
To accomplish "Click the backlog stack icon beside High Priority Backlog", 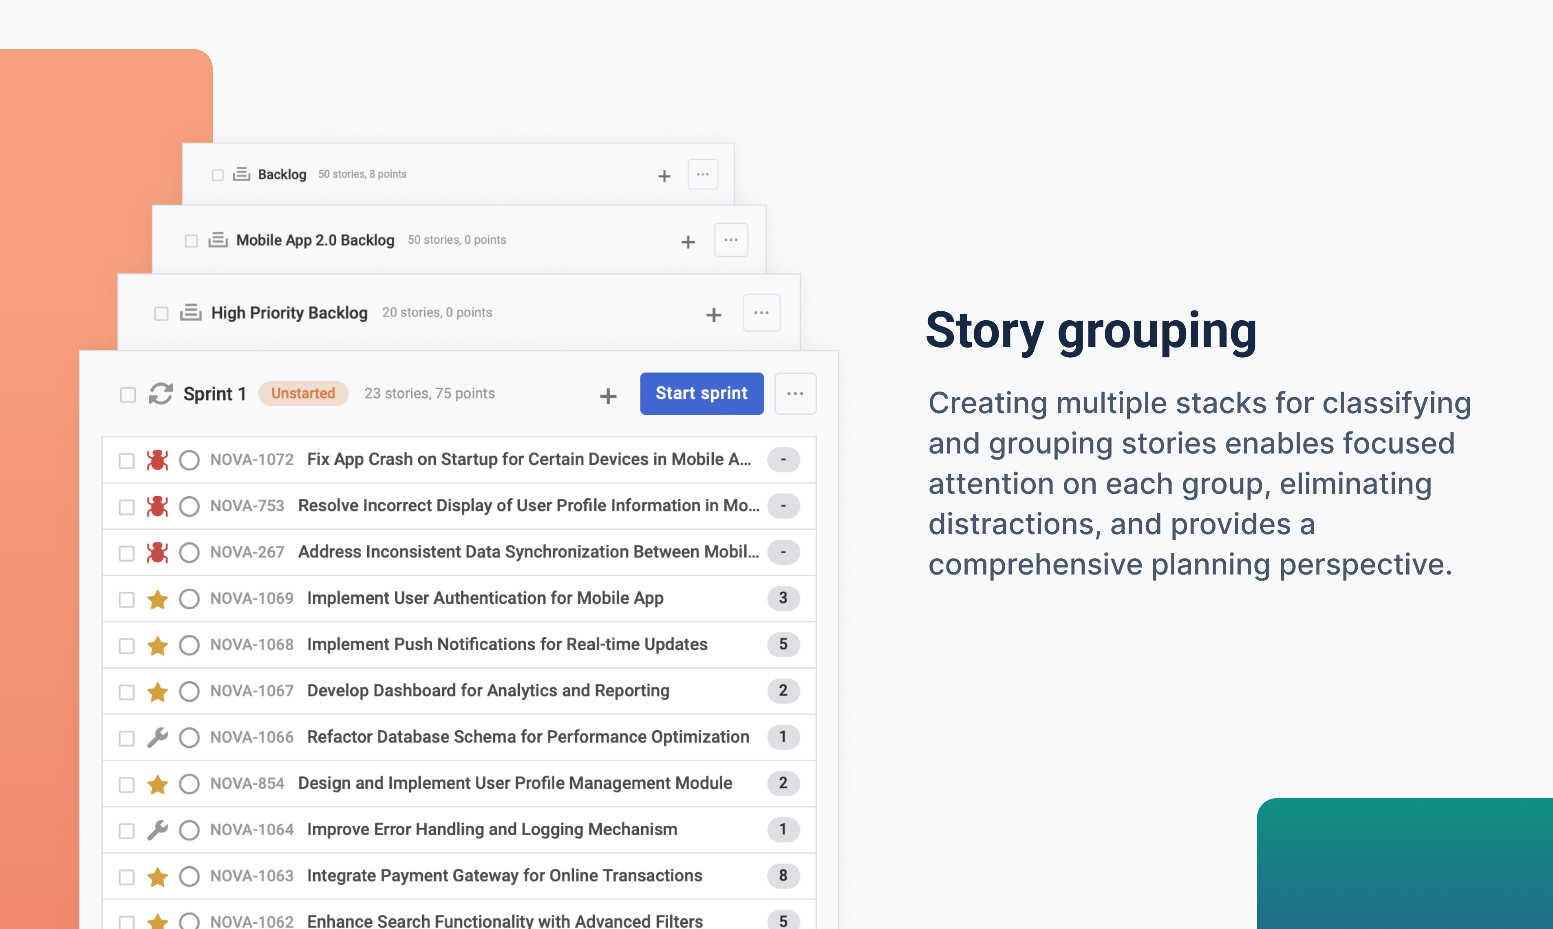I will click(191, 313).
